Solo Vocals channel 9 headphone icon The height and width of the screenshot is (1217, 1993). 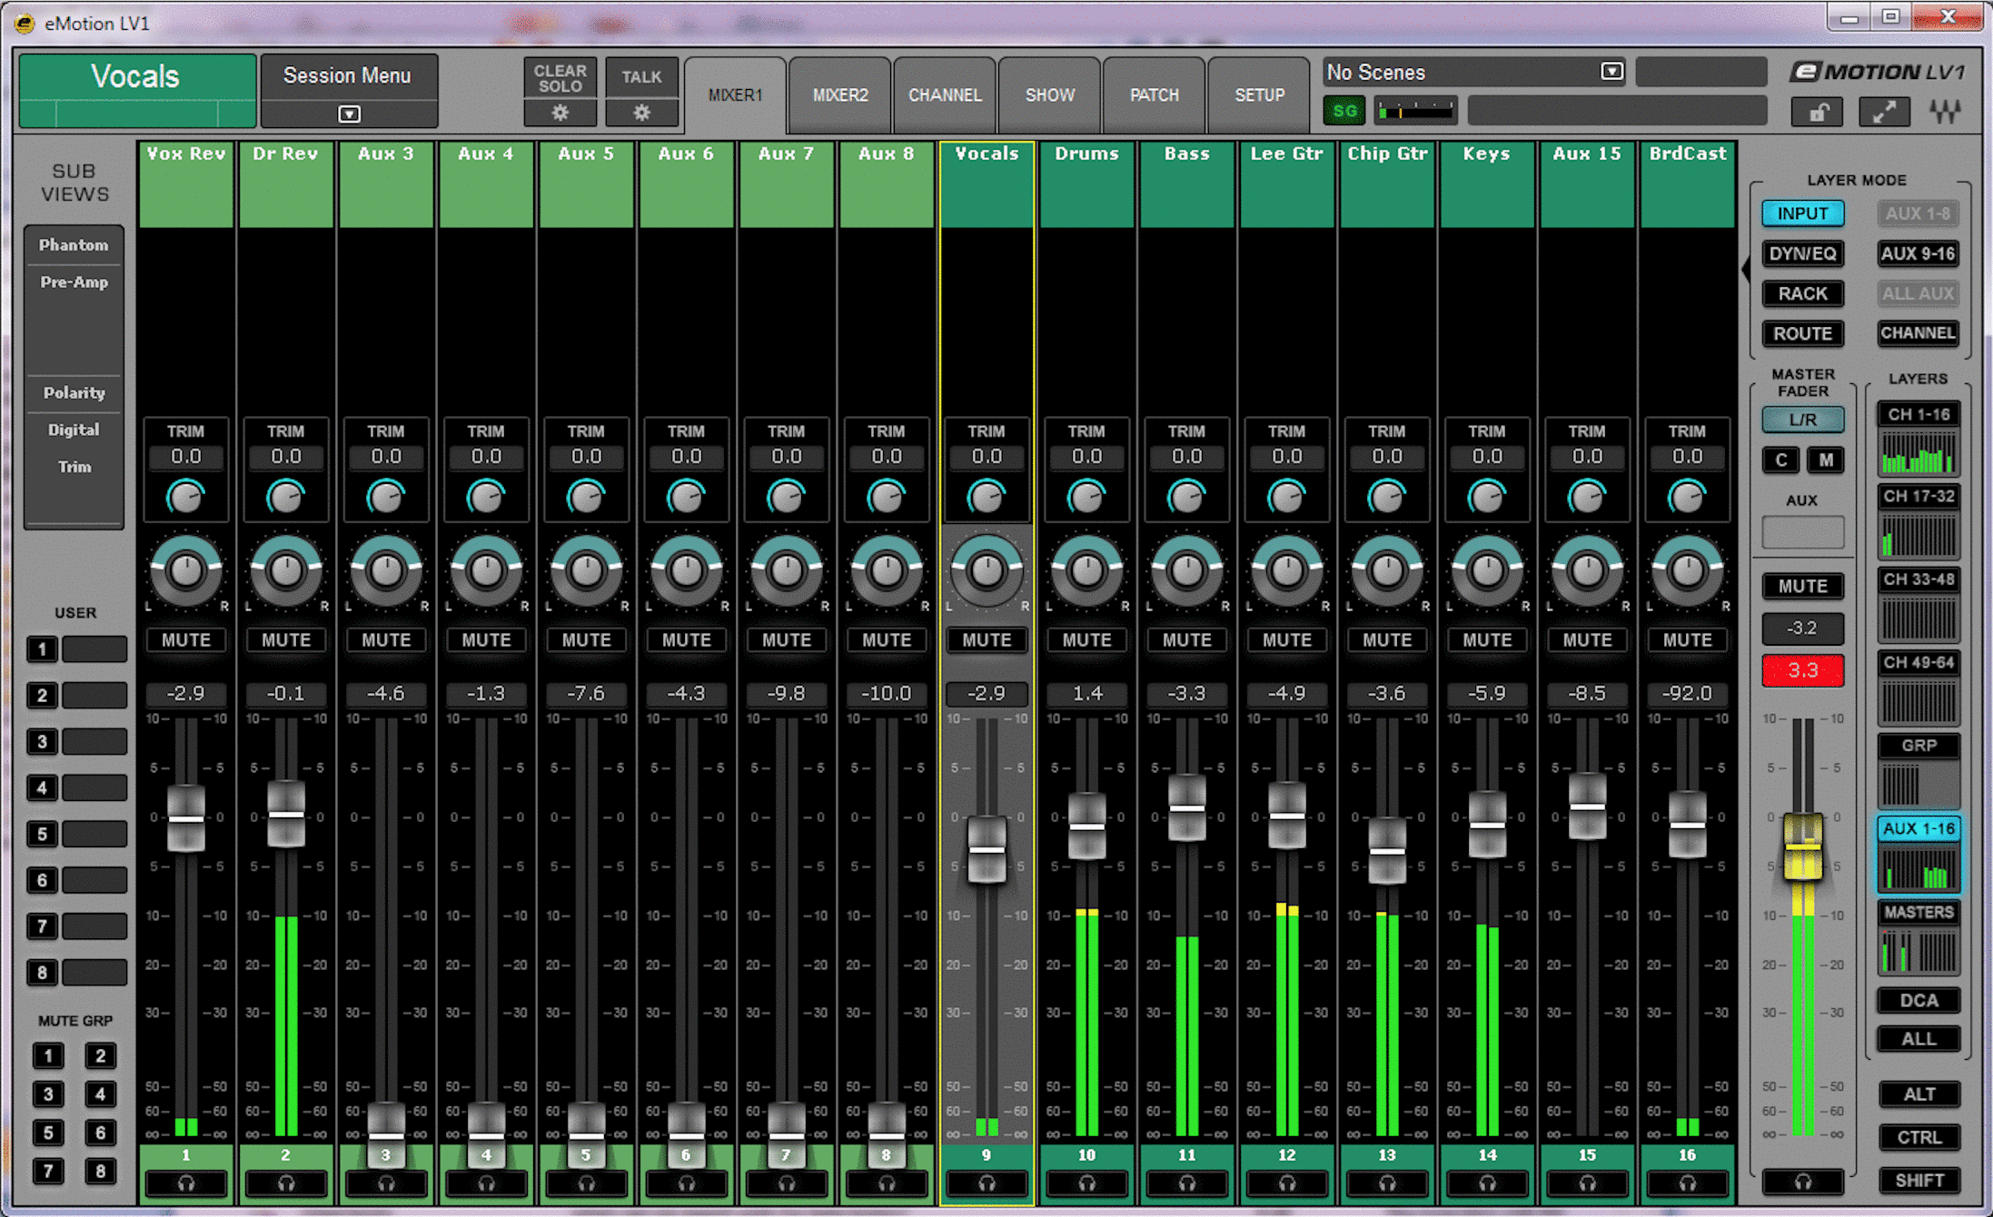pos(987,1183)
